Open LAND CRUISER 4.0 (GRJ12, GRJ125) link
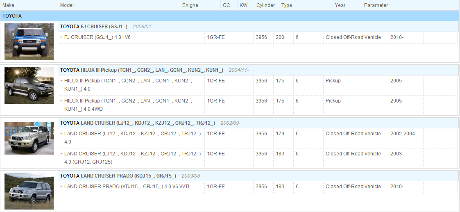 tap(133, 158)
